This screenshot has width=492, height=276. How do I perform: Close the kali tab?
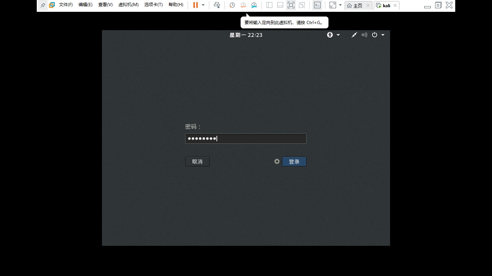pos(395,6)
